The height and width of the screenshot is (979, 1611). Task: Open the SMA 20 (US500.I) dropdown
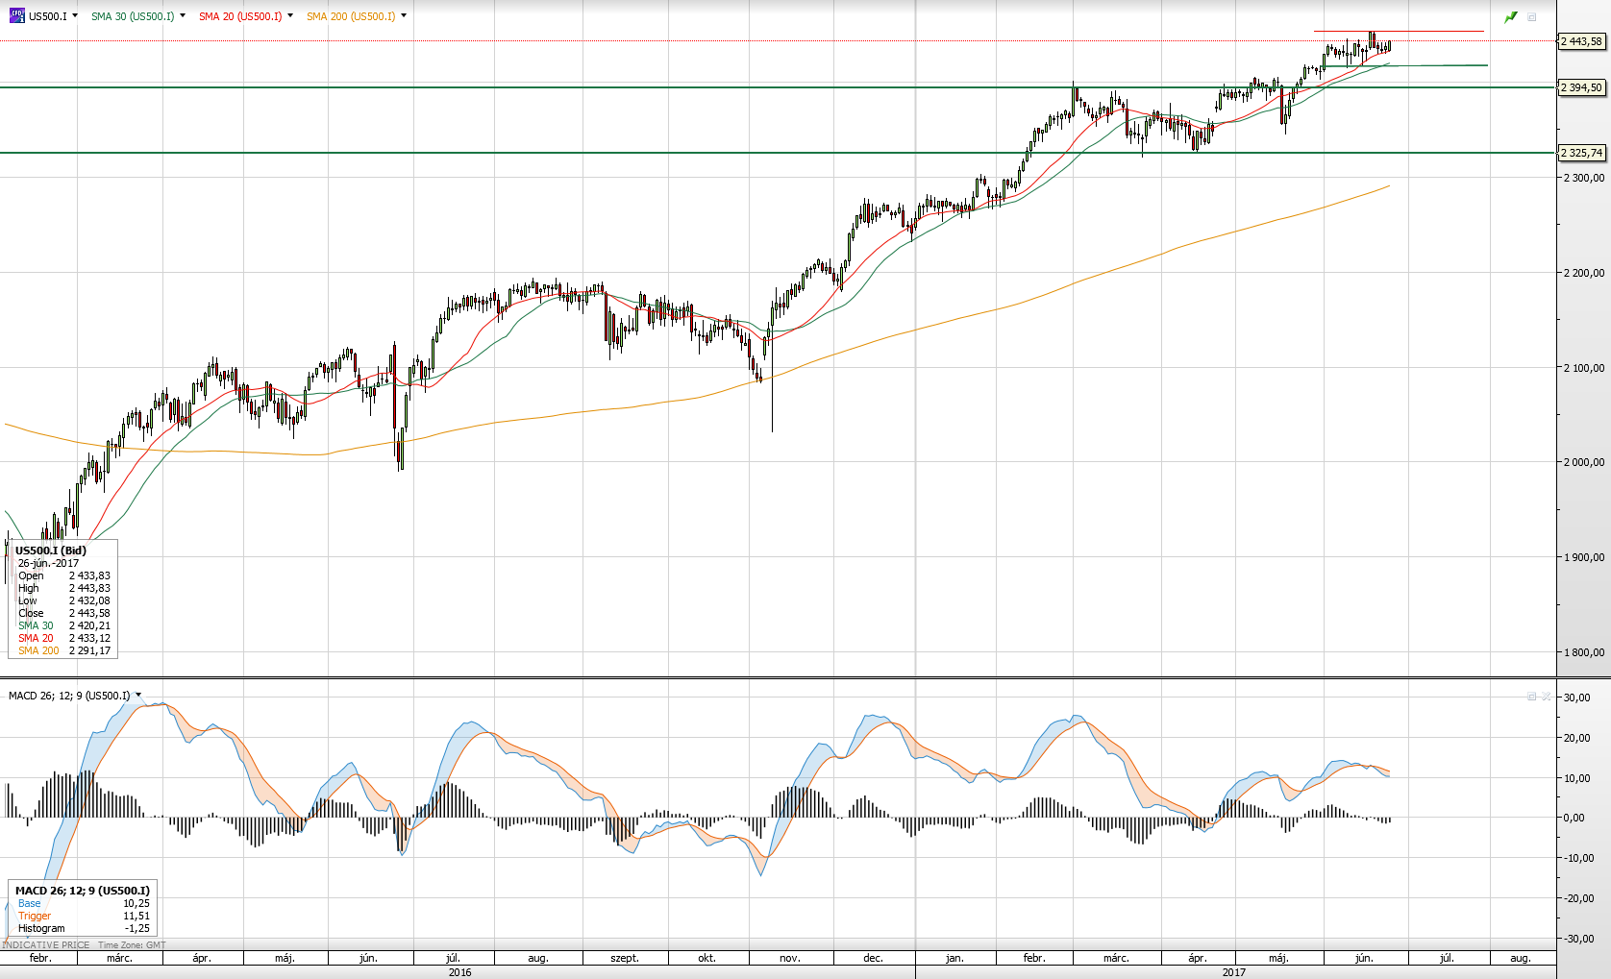tap(290, 15)
